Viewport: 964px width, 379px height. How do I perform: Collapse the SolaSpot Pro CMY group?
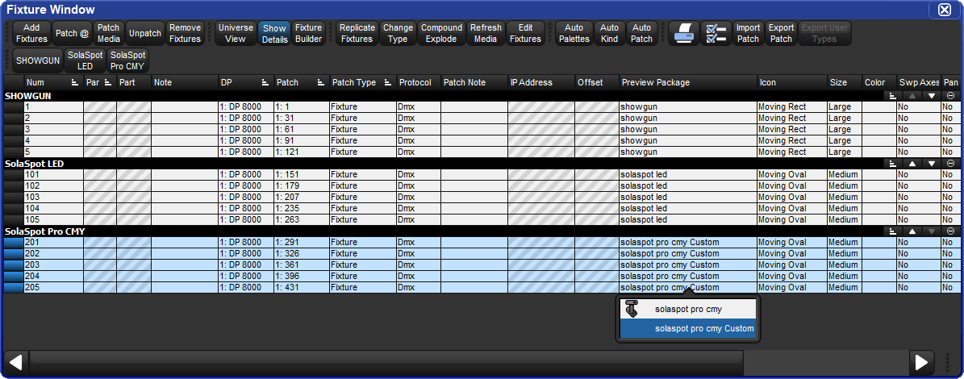[x=950, y=231]
